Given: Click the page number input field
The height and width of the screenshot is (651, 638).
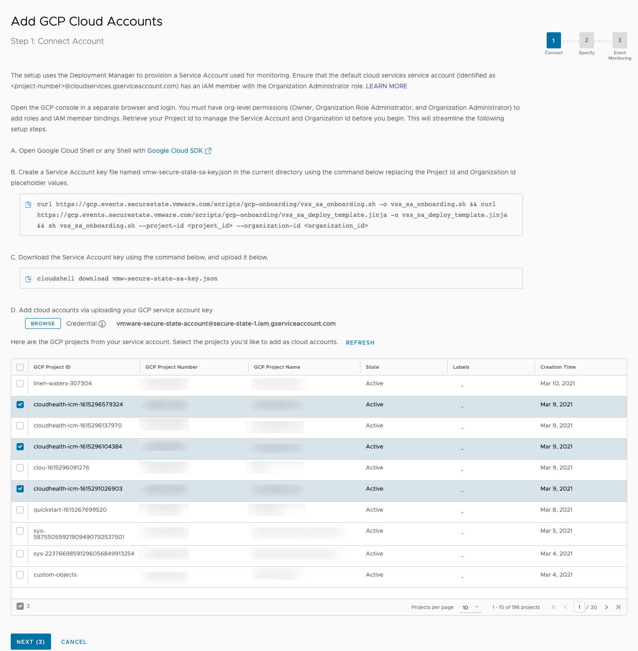Looking at the screenshot, I should [x=579, y=607].
